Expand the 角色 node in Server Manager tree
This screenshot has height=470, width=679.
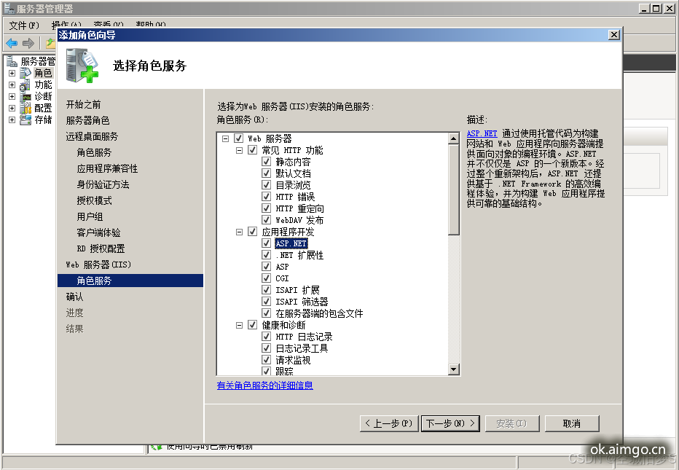tap(12, 73)
